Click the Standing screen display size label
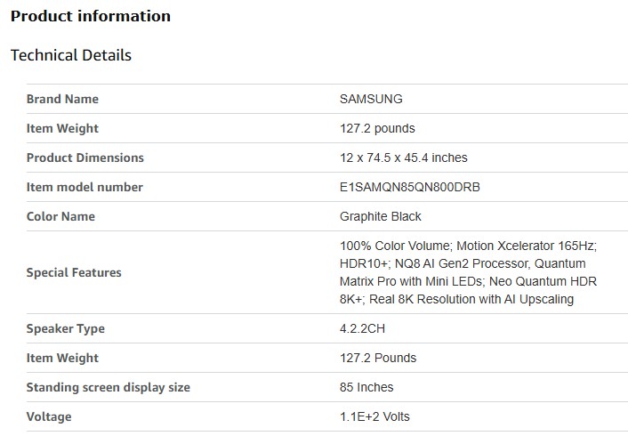The image size is (628, 436). (x=109, y=387)
